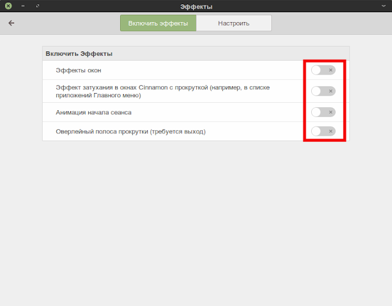Viewport: 392px width, 306px height.
Task: Maximize the Эффекты window
Action: click(x=37, y=6)
